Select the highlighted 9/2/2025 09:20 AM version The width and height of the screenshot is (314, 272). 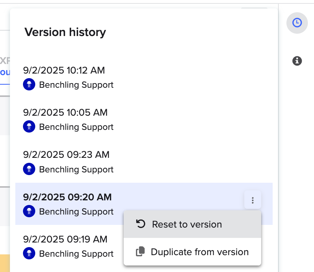click(x=67, y=197)
